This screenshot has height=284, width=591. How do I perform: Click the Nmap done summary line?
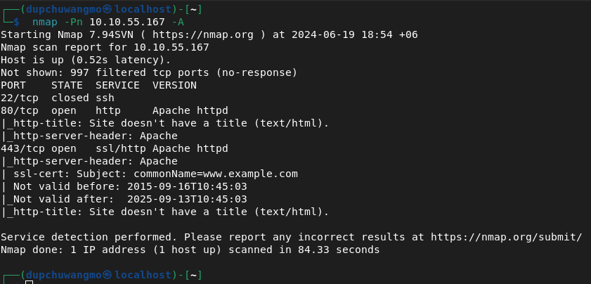click(x=190, y=250)
